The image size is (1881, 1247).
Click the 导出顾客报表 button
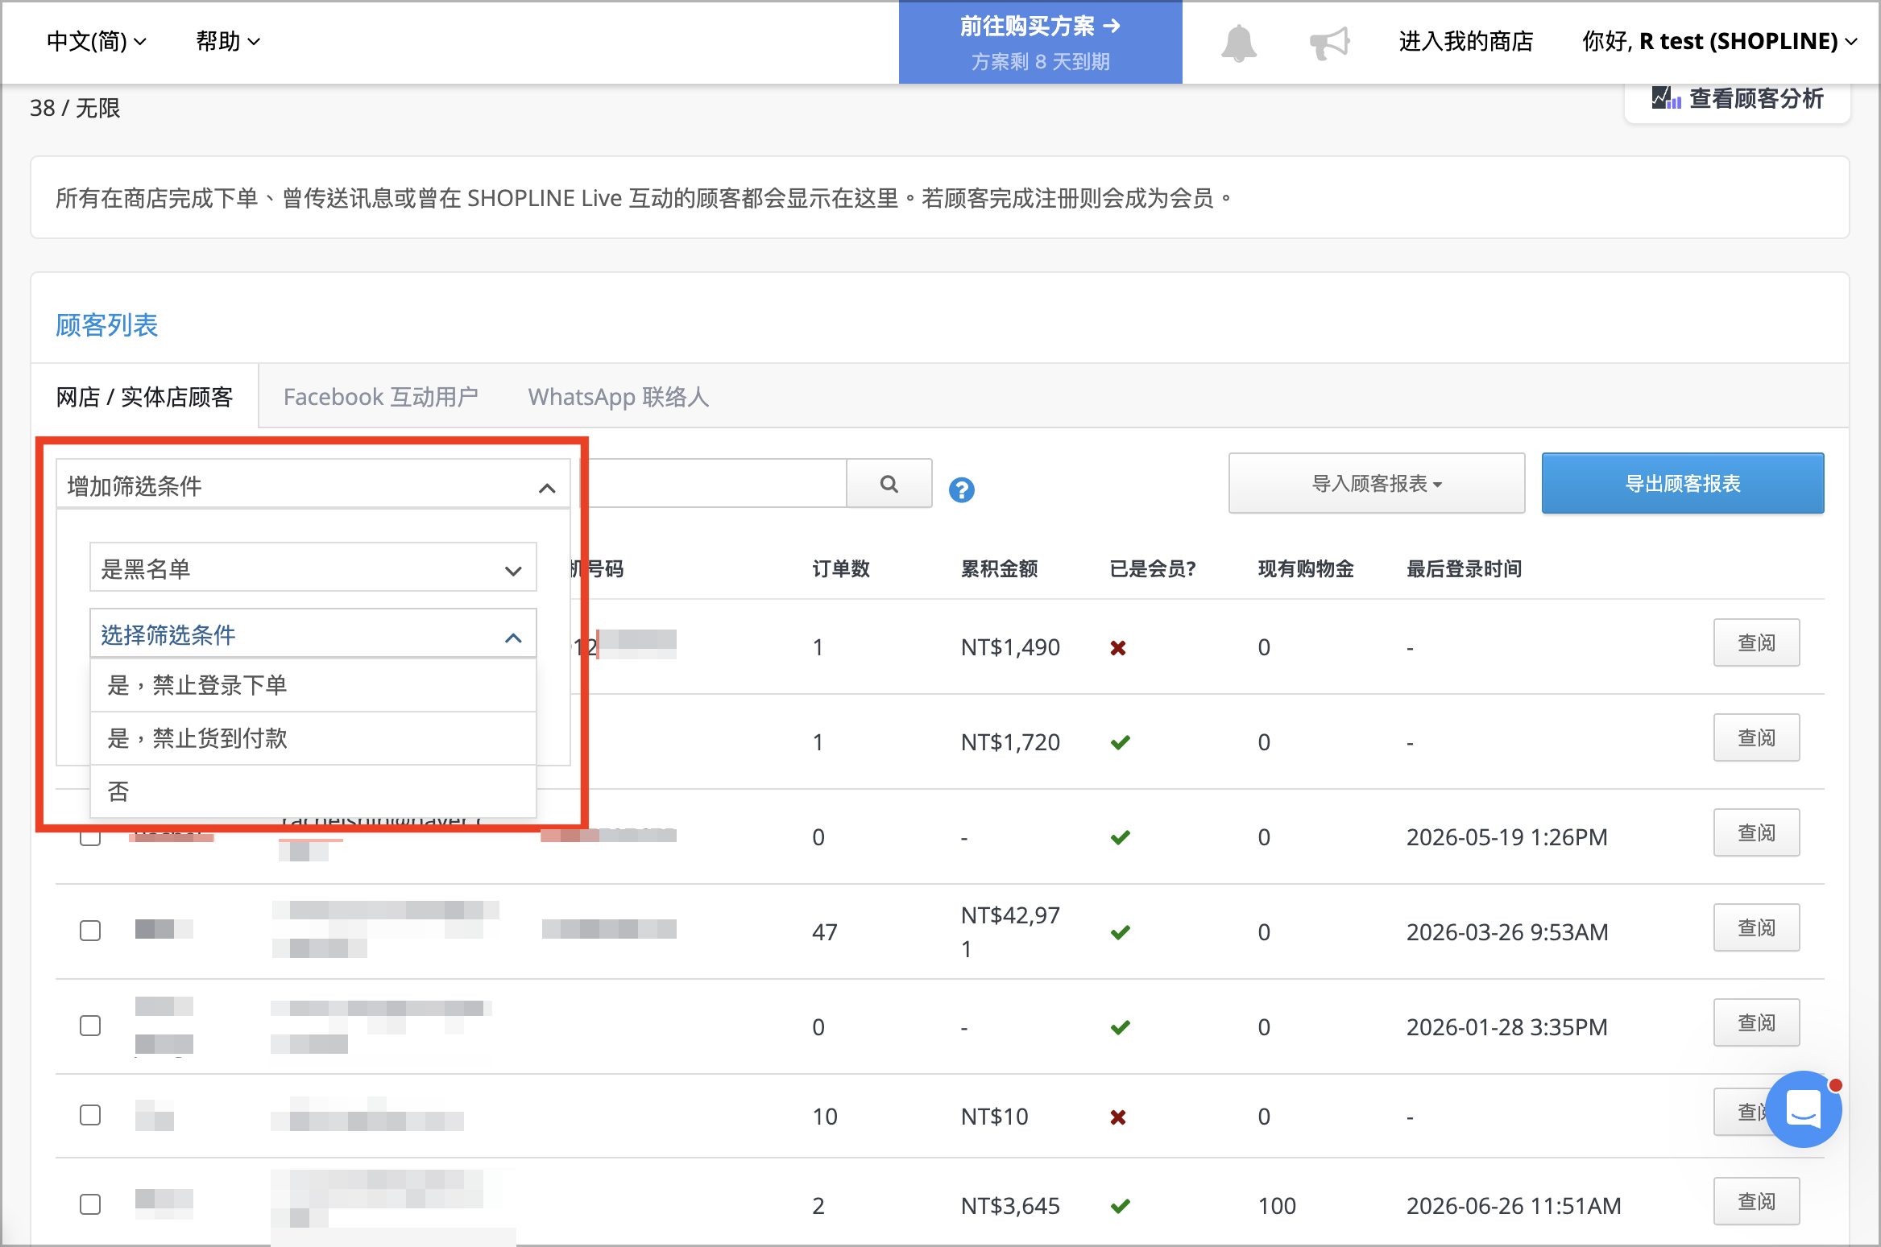coord(1682,483)
